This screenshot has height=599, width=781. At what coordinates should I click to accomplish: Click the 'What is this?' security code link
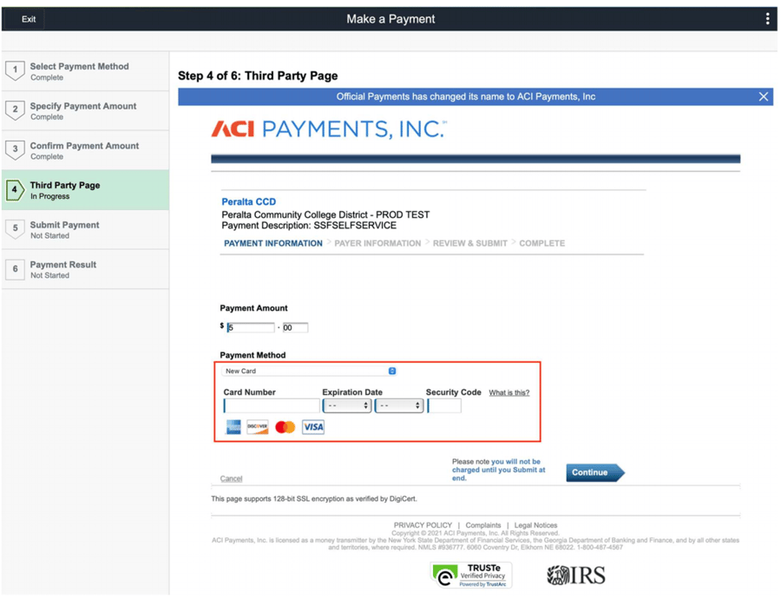(509, 392)
